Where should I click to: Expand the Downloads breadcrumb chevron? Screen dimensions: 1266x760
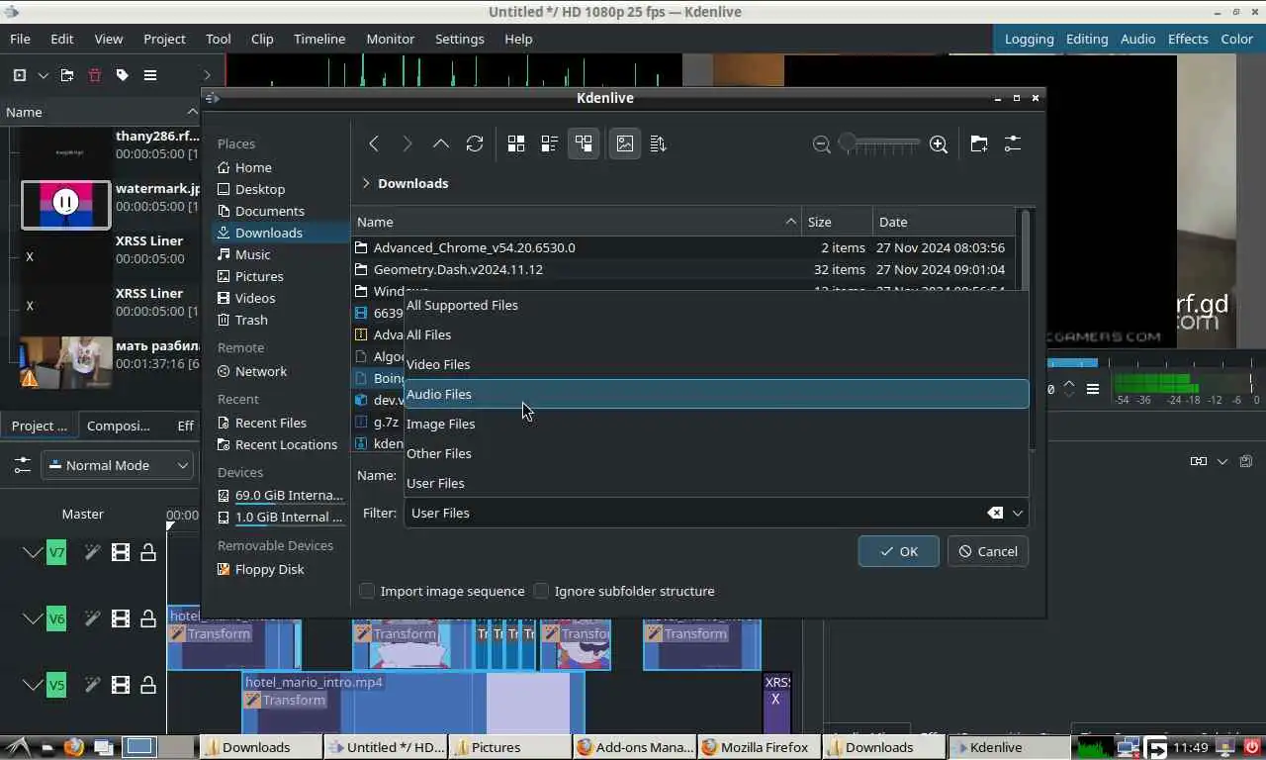(x=366, y=183)
